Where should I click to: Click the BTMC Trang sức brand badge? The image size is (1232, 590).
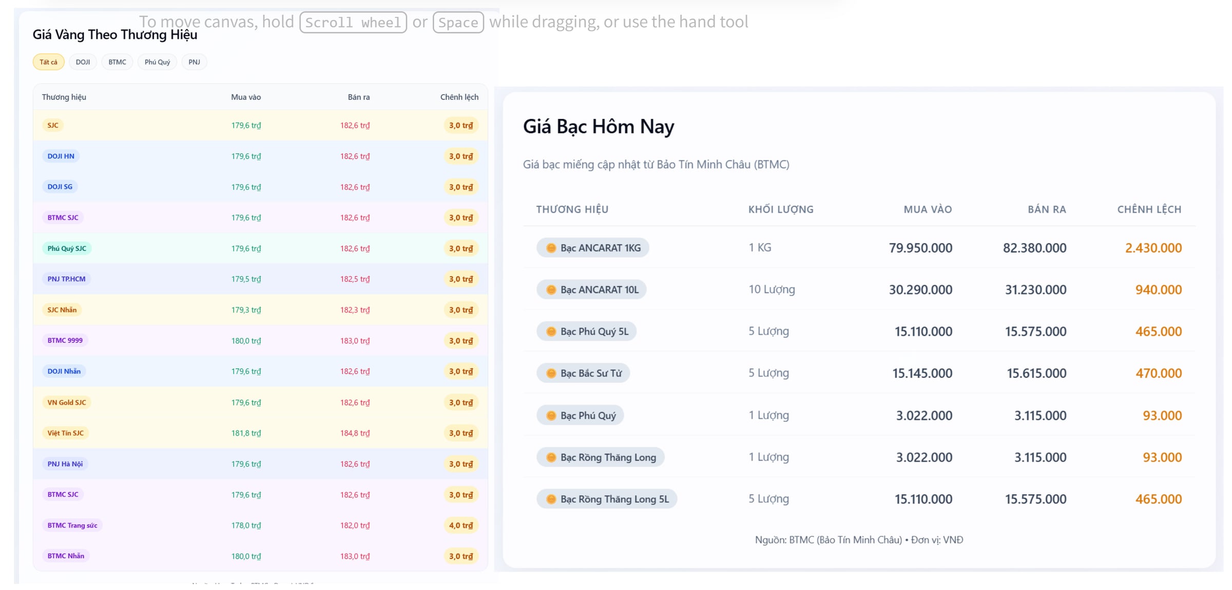point(72,525)
